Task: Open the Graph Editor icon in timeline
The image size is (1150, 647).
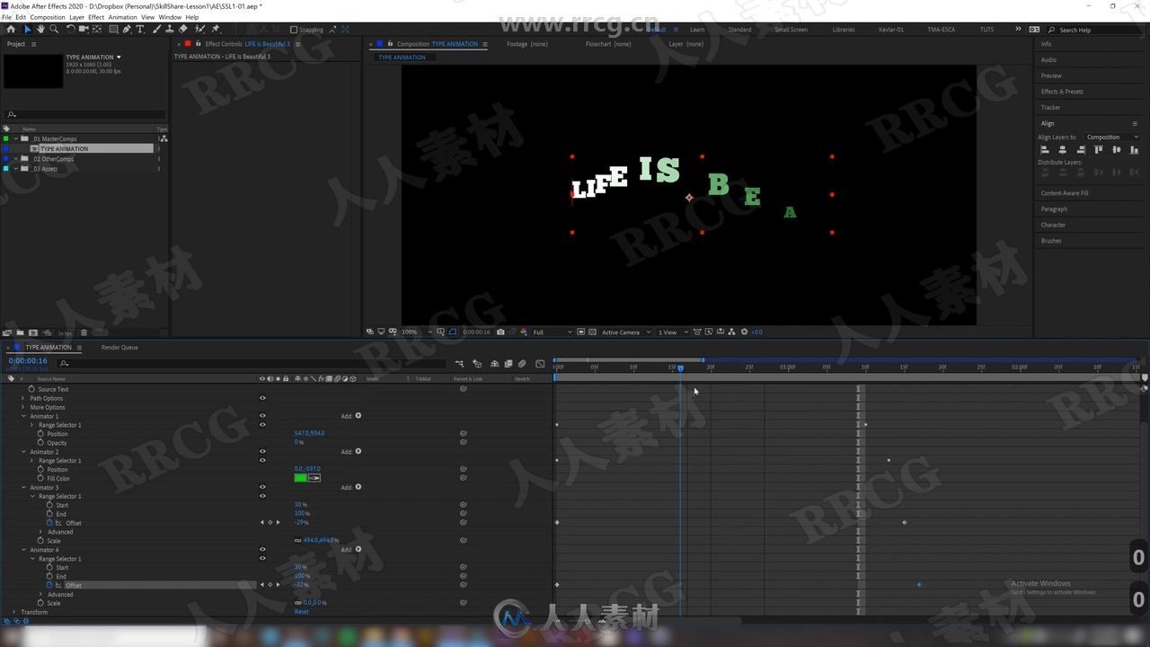Action: [540, 364]
